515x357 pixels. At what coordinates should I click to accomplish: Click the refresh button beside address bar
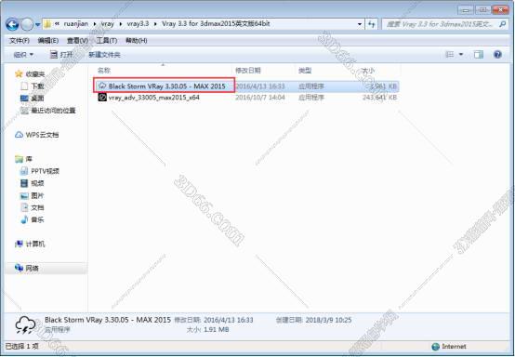[x=372, y=24]
